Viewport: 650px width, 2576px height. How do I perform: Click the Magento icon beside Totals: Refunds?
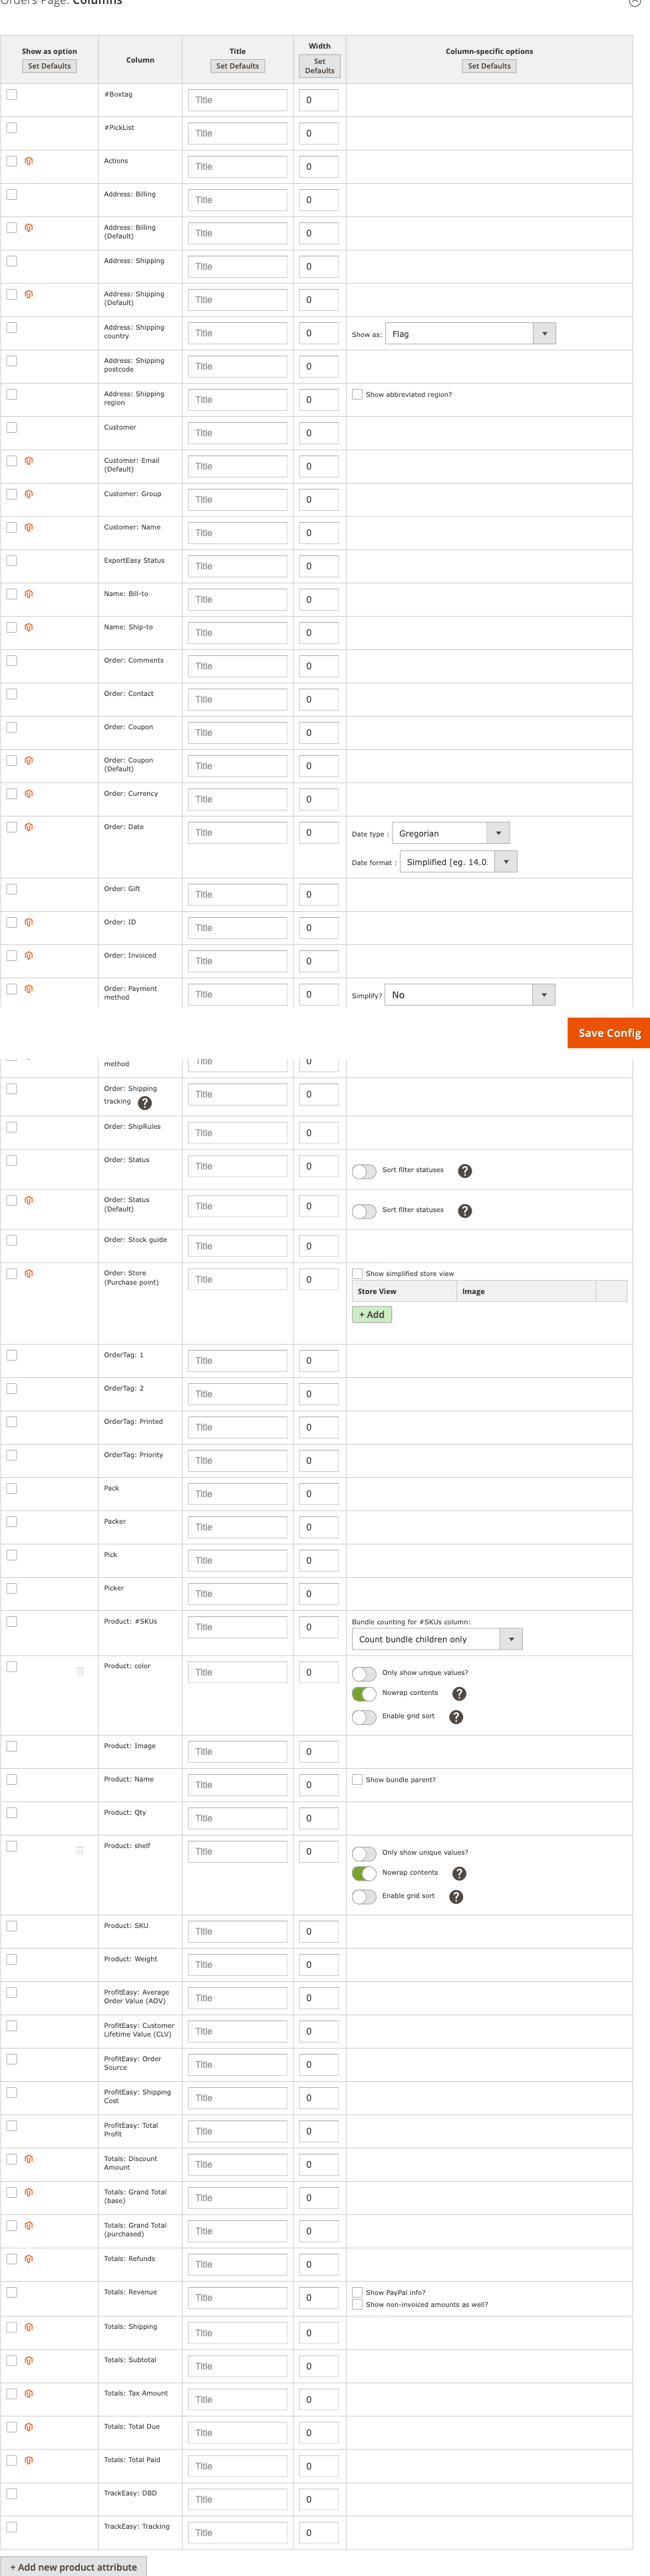[x=29, y=2259]
